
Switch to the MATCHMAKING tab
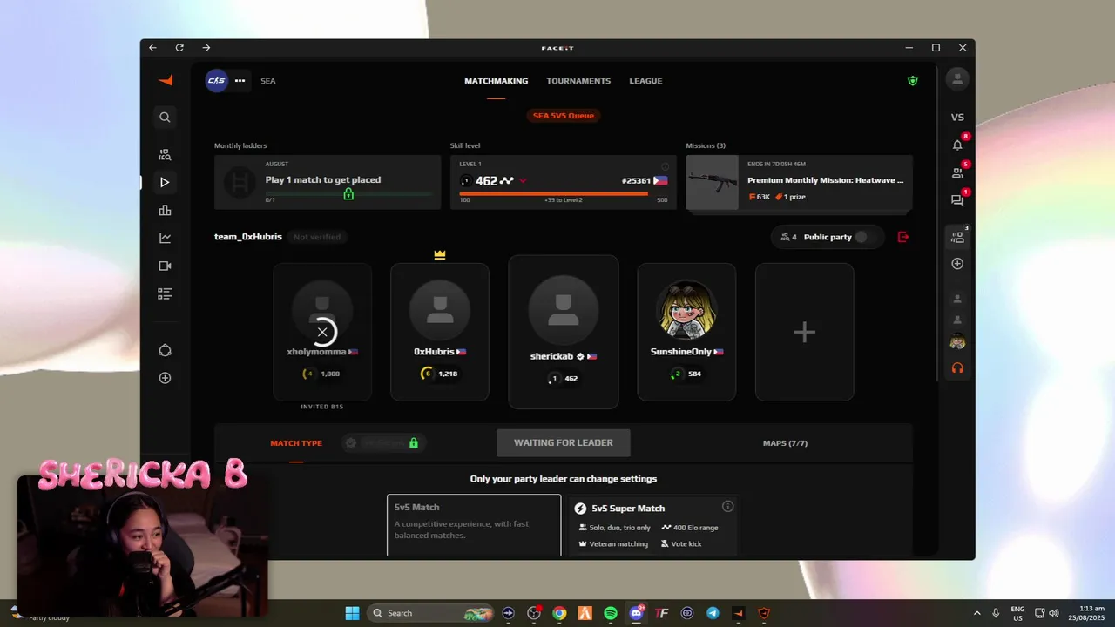pos(496,81)
